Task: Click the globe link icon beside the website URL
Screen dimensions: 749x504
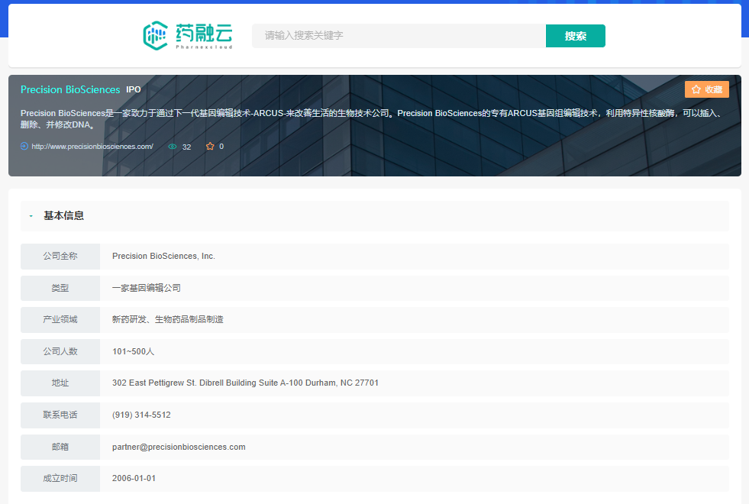Action: pyautogui.click(x=24, y=146)
